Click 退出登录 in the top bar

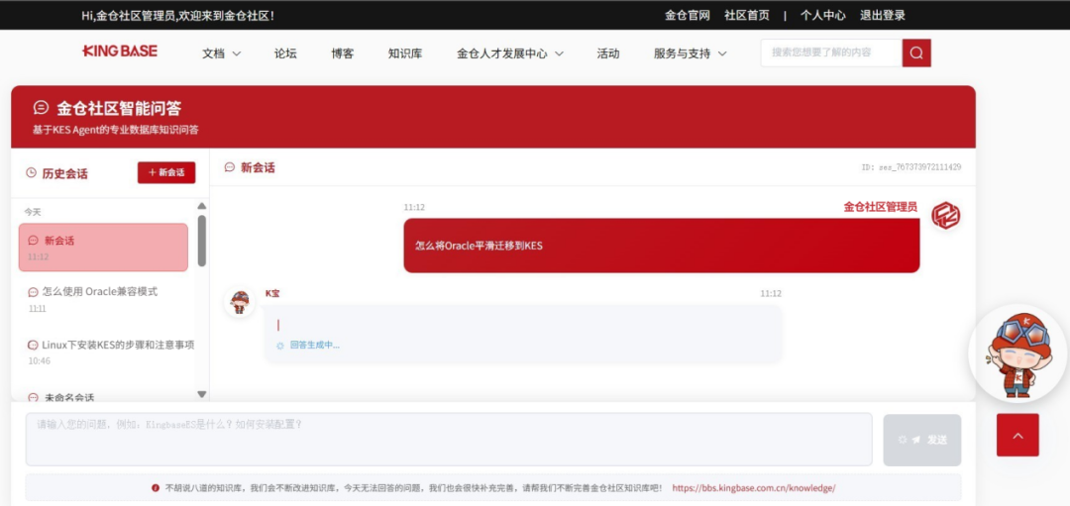[x=883, y=15]
